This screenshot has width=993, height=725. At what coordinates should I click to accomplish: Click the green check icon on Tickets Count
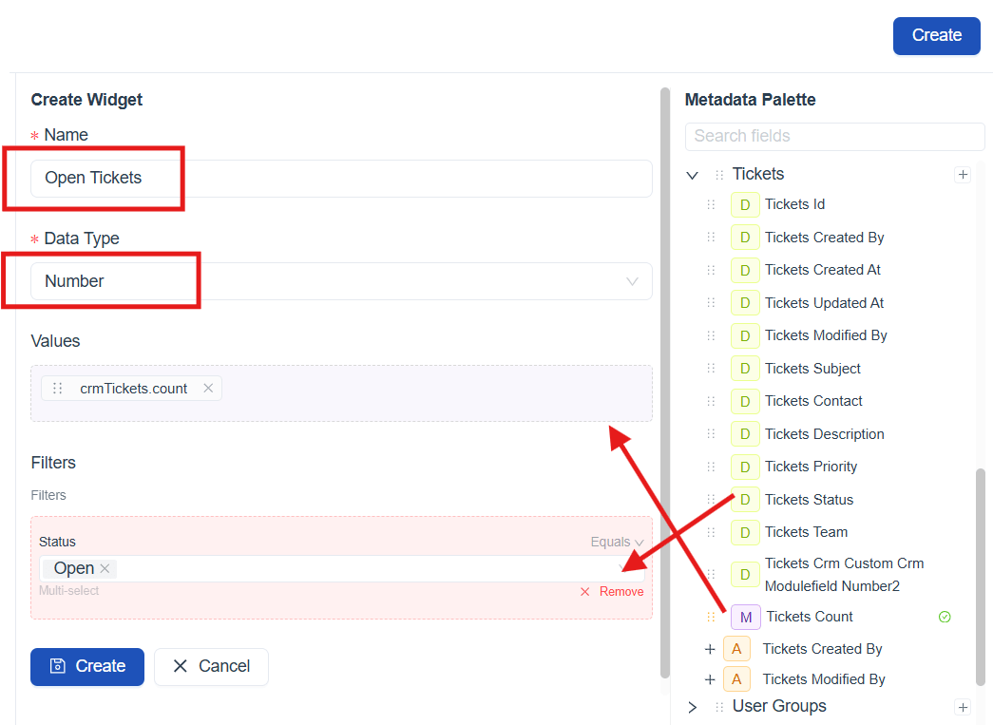945,617
